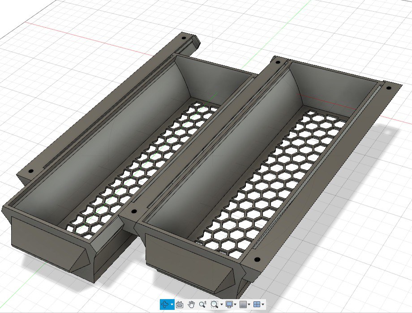Activate the Orbit navigation tool
The height and width of the screenshot is (313, 412).
165,304
